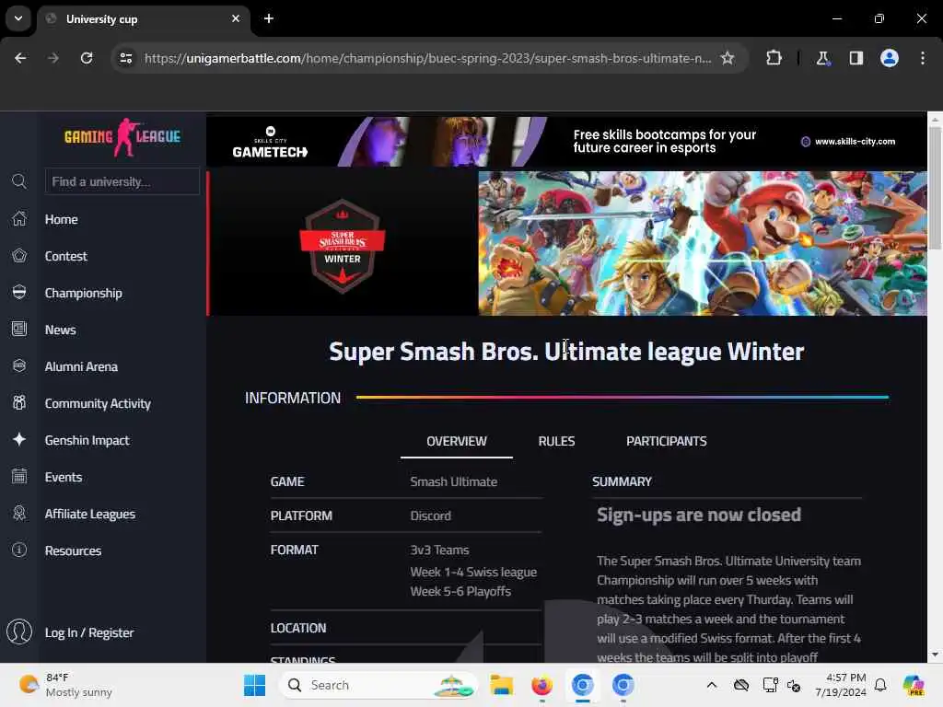Click the Resources info icon

coord(19,551)
